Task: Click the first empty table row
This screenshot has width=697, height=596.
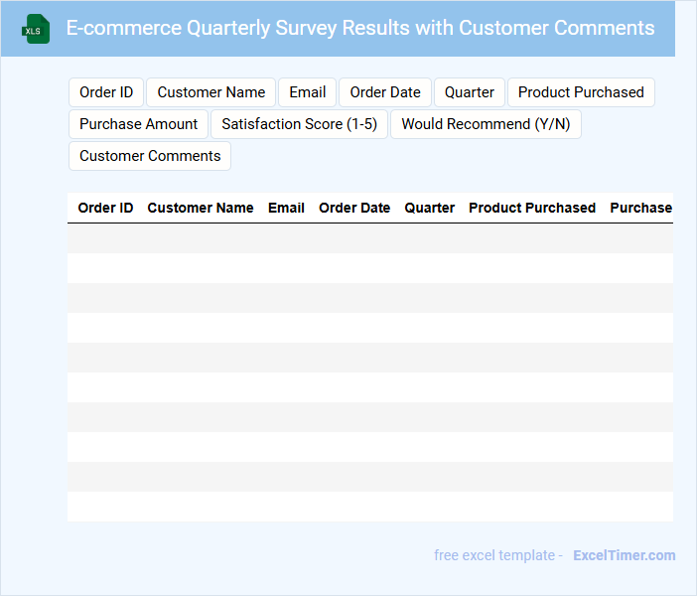Action: click(369, 238)
